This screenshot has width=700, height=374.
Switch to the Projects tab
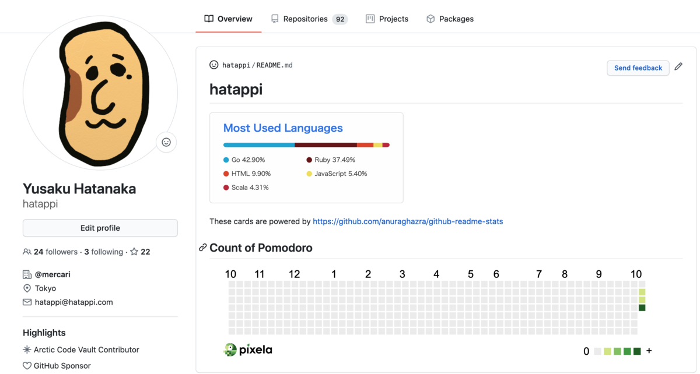pyautogui.click(x=387, y=18)
